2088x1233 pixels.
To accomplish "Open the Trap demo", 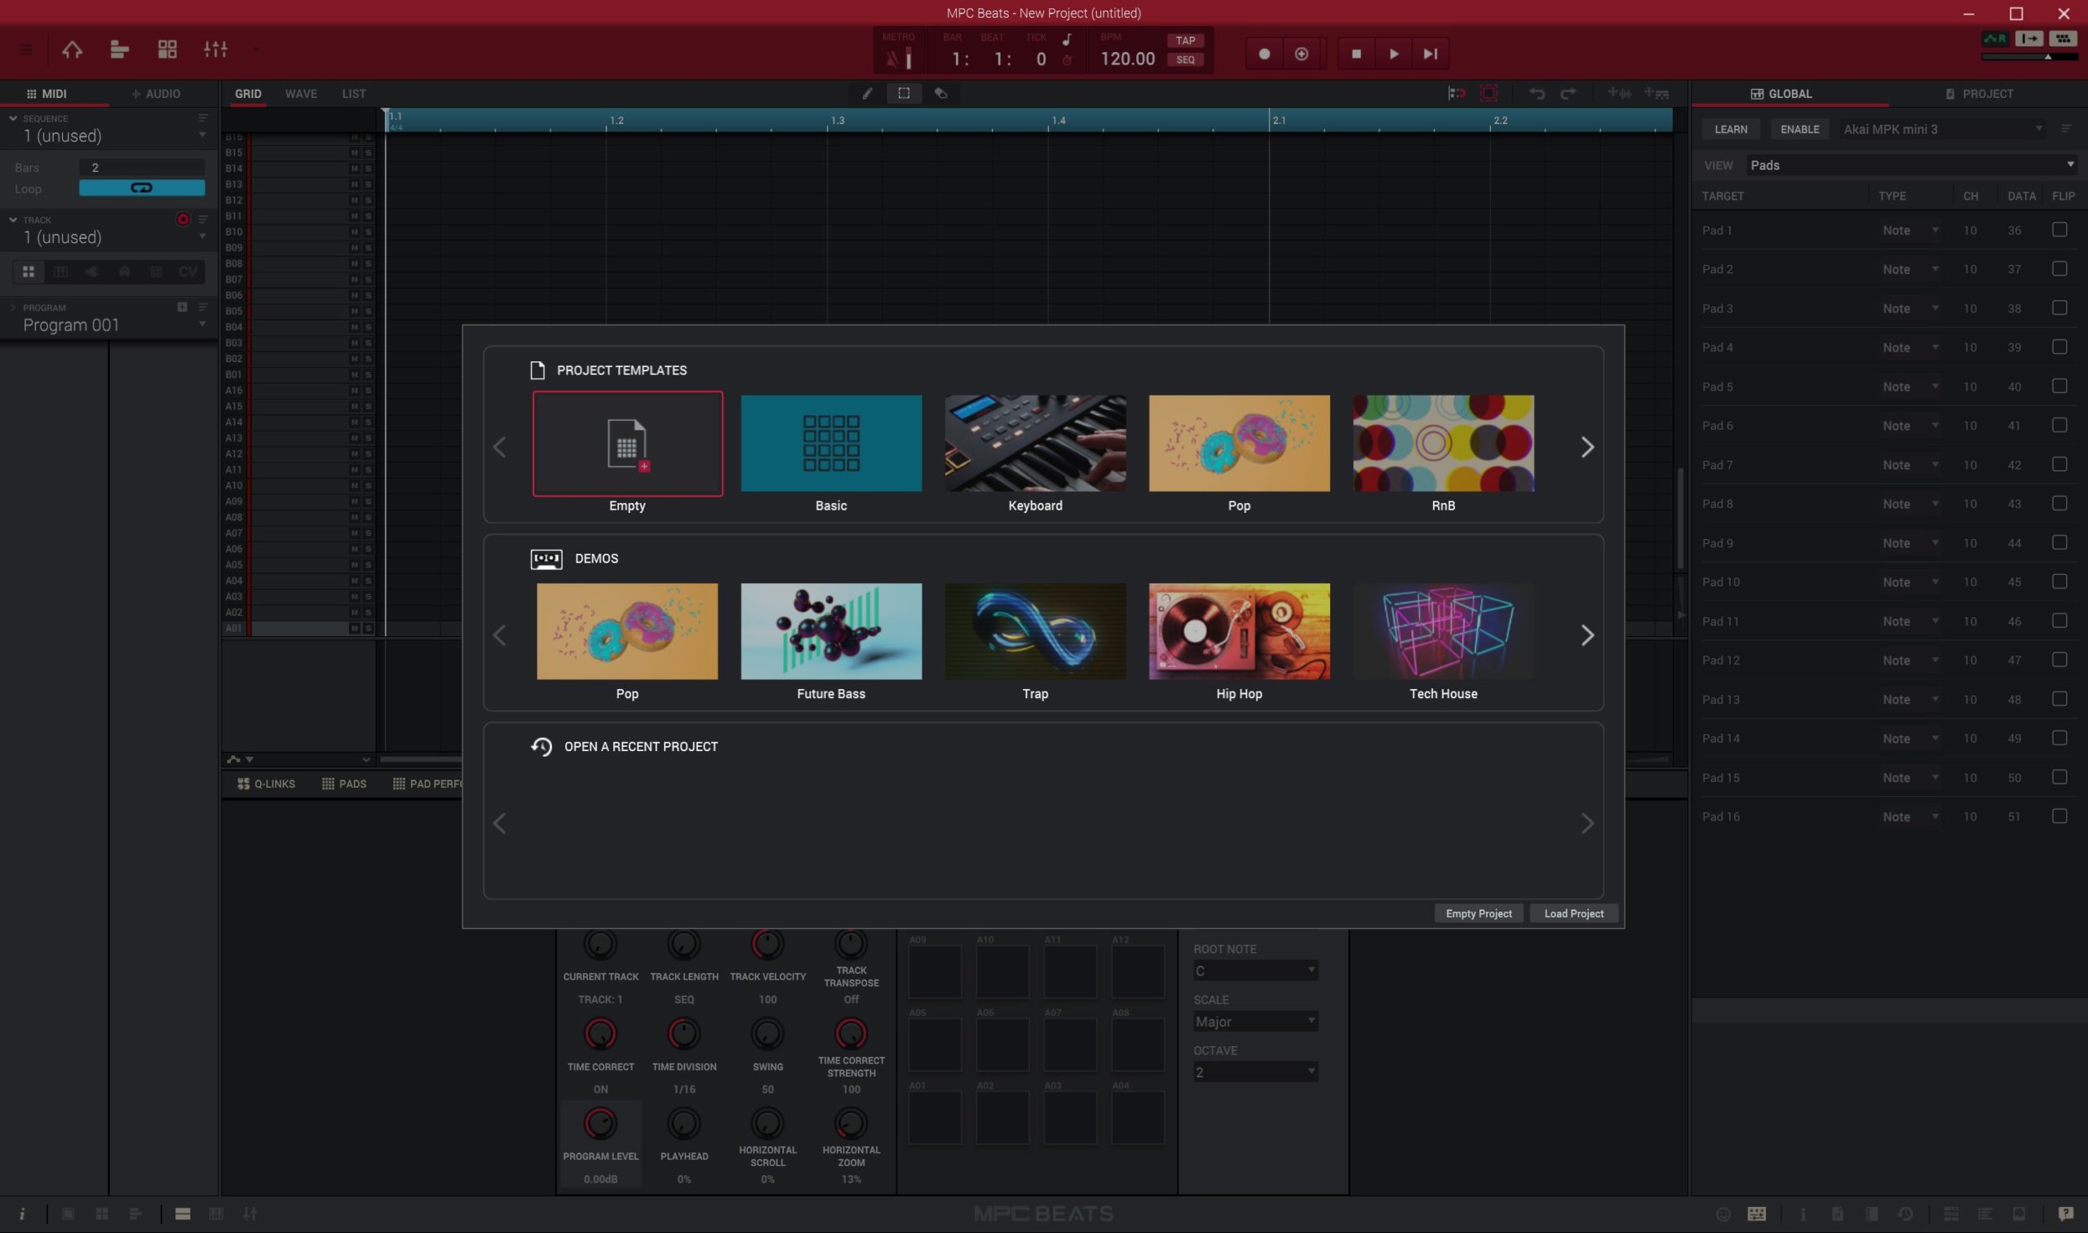I will point(1035,631).
